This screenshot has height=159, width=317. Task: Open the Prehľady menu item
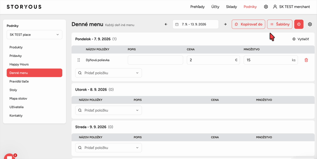[x=197, y=7]
